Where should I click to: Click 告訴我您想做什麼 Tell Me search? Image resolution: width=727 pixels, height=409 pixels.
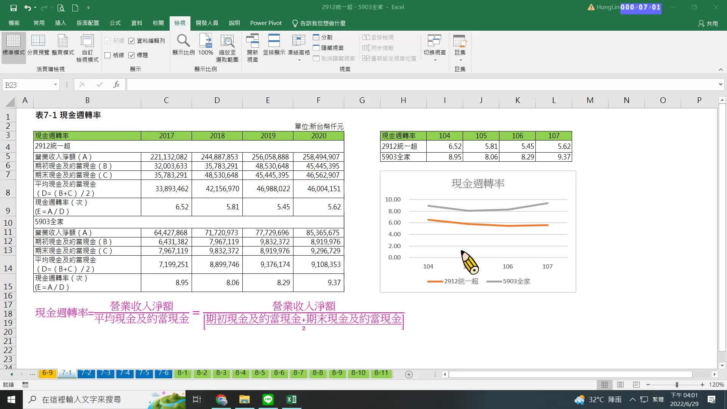[x=319, y=23]
